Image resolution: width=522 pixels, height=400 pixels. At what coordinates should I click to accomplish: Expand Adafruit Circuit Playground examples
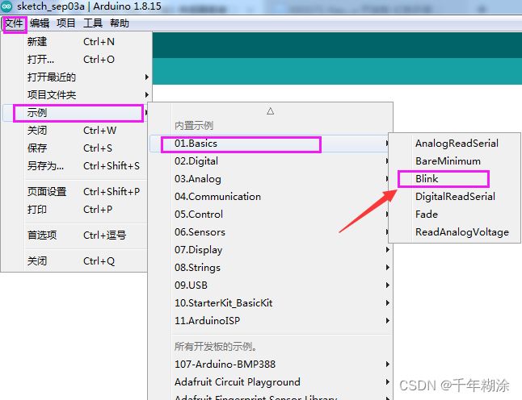coord(271,382)
